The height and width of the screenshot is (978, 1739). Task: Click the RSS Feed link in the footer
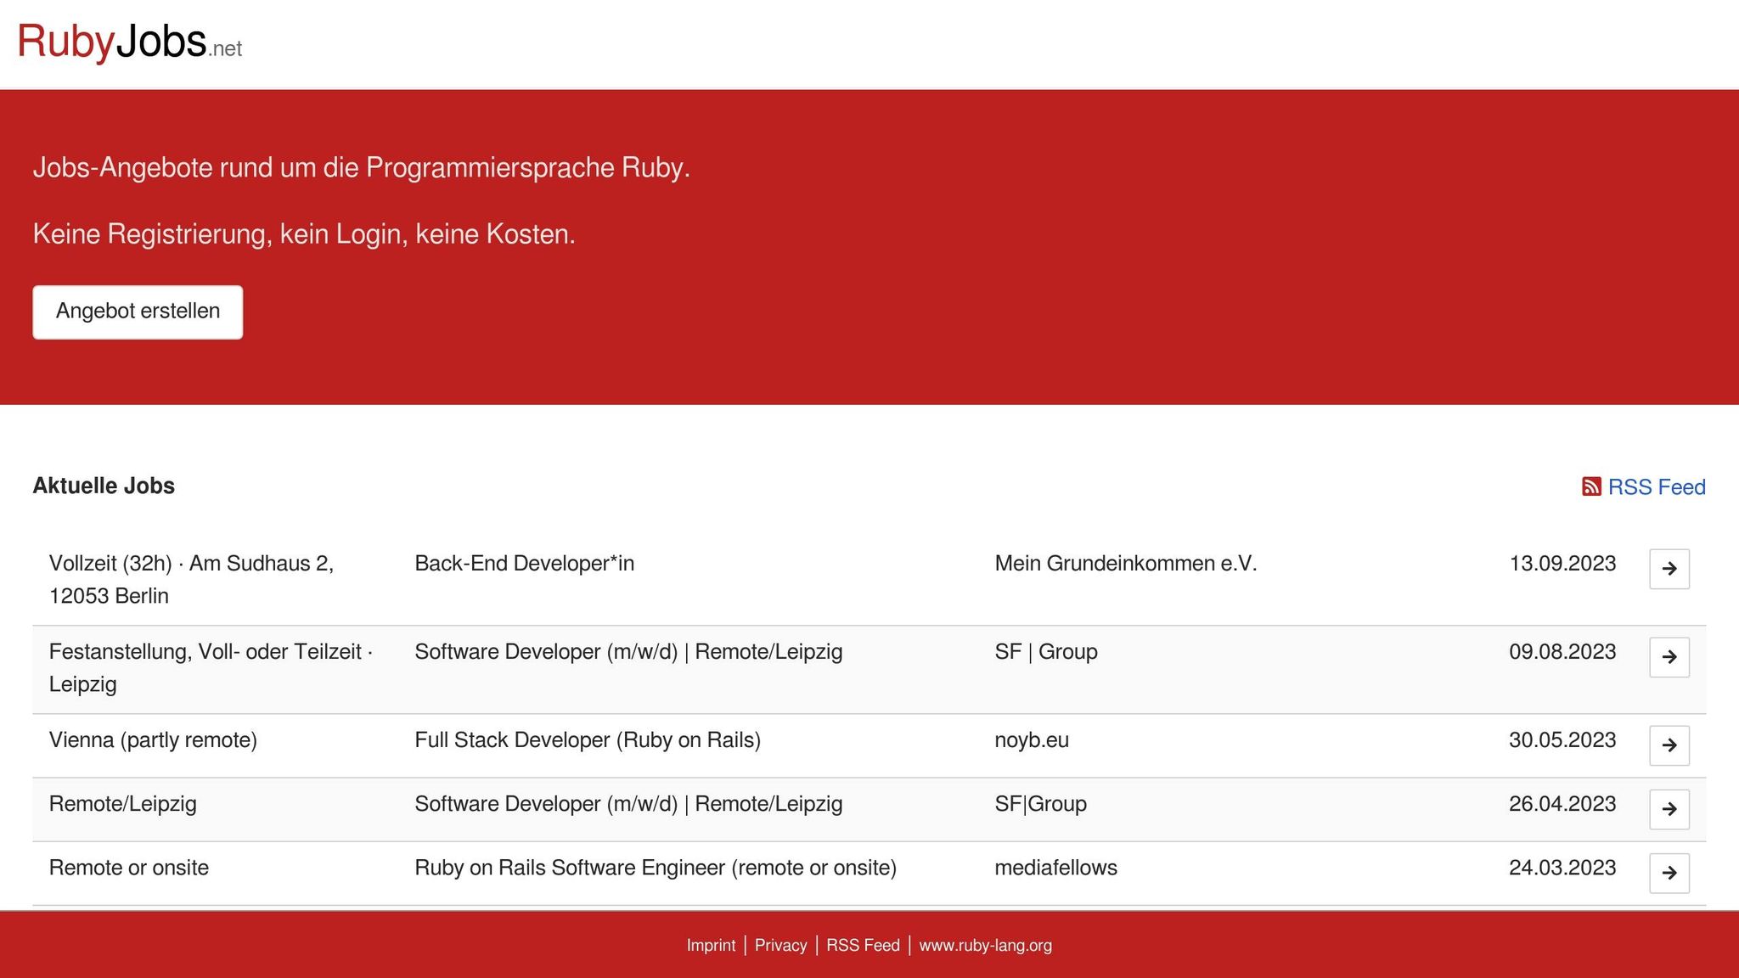pyautogui.click(x=862, y=945)
